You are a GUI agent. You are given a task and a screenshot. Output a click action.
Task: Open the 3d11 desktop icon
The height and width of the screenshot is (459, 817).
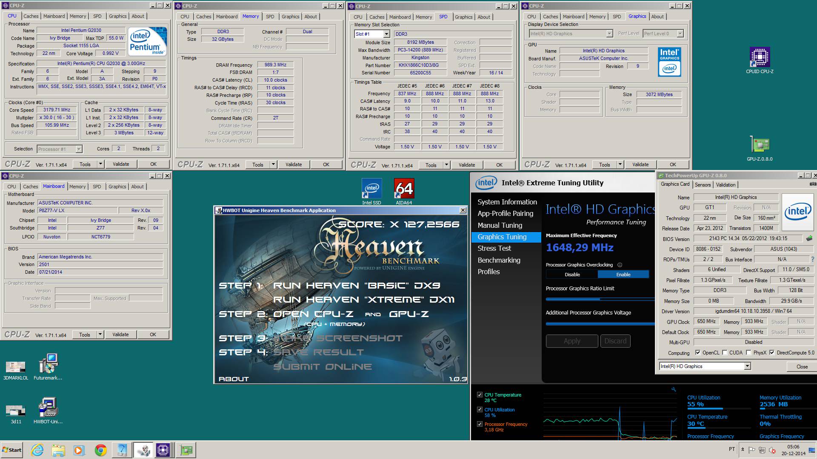(x=16, y=414)
